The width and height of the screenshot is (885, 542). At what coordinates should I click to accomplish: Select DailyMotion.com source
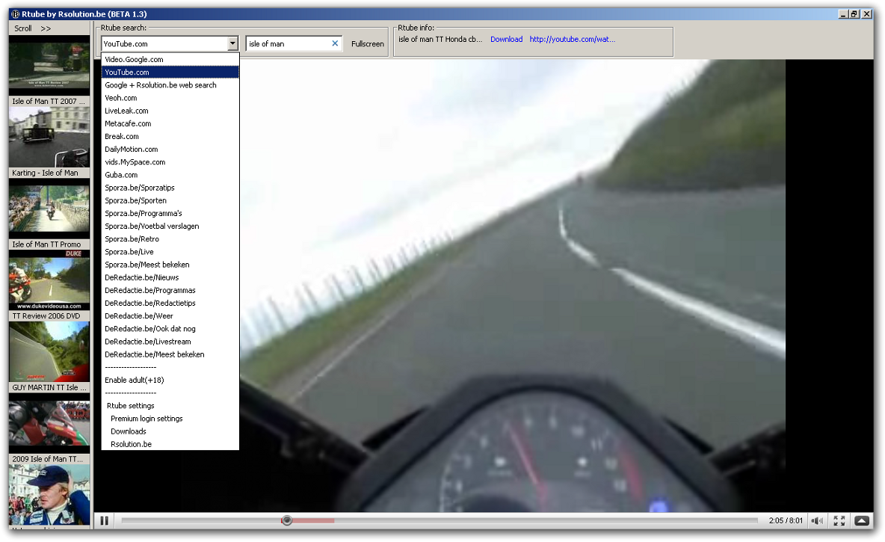[170, 149]
